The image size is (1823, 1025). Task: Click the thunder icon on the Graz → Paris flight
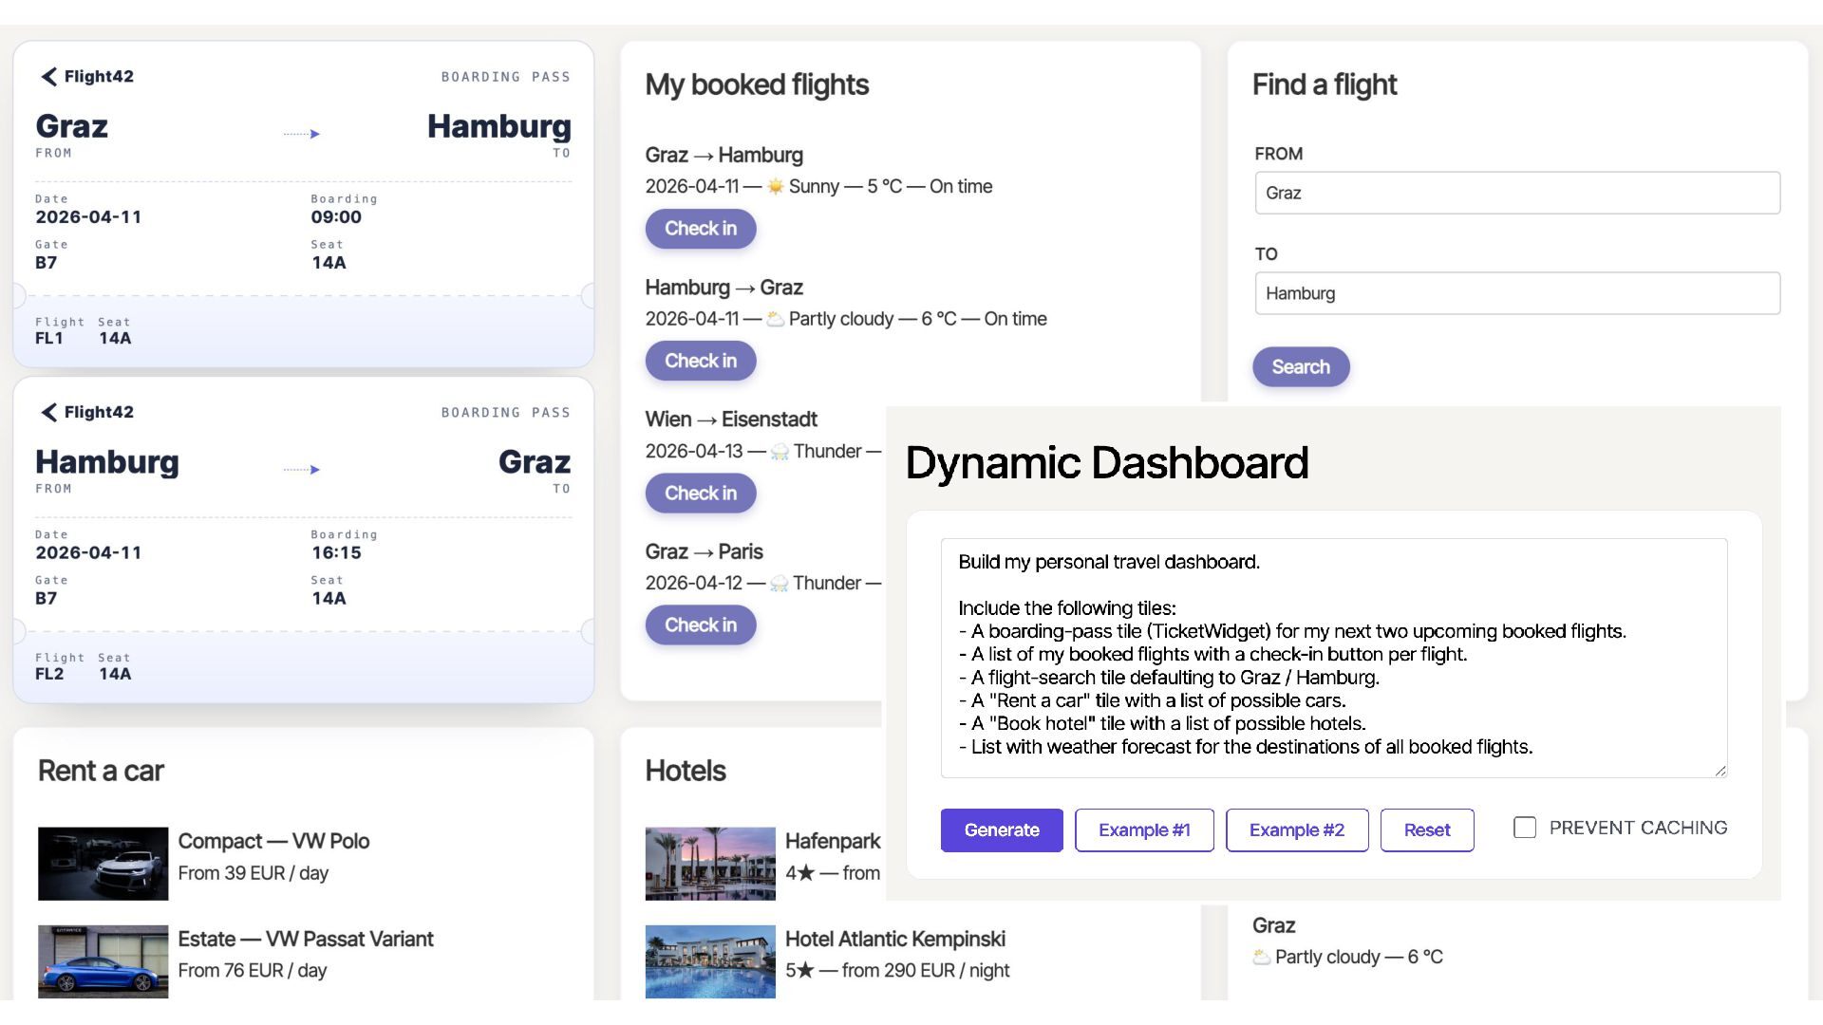780,584
